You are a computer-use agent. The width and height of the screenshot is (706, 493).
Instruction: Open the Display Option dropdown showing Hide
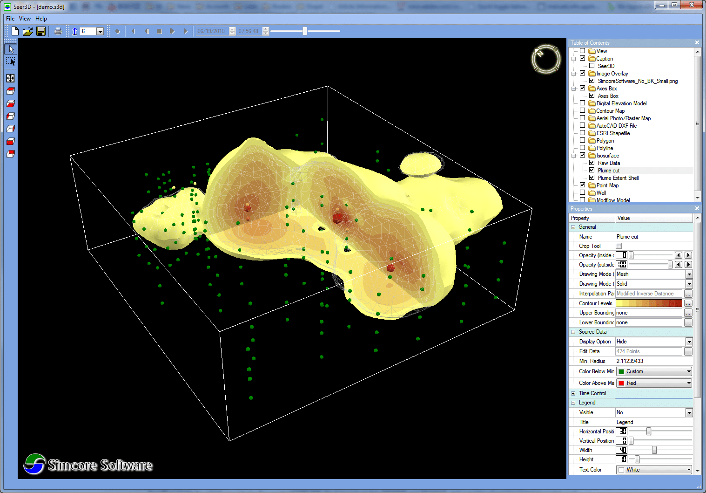coord(689,342)
